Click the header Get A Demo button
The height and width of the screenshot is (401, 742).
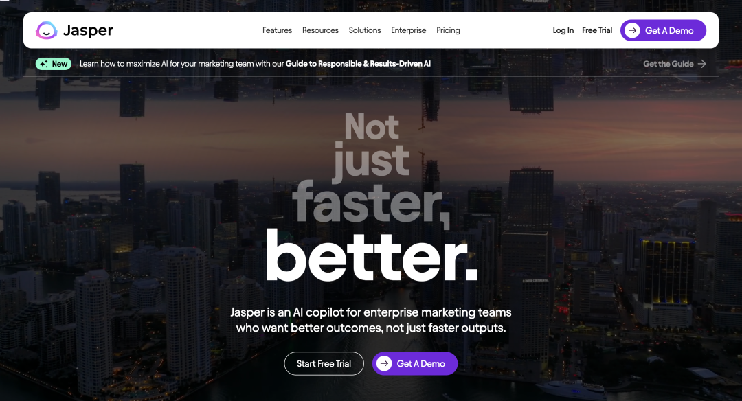pos(664,30)
